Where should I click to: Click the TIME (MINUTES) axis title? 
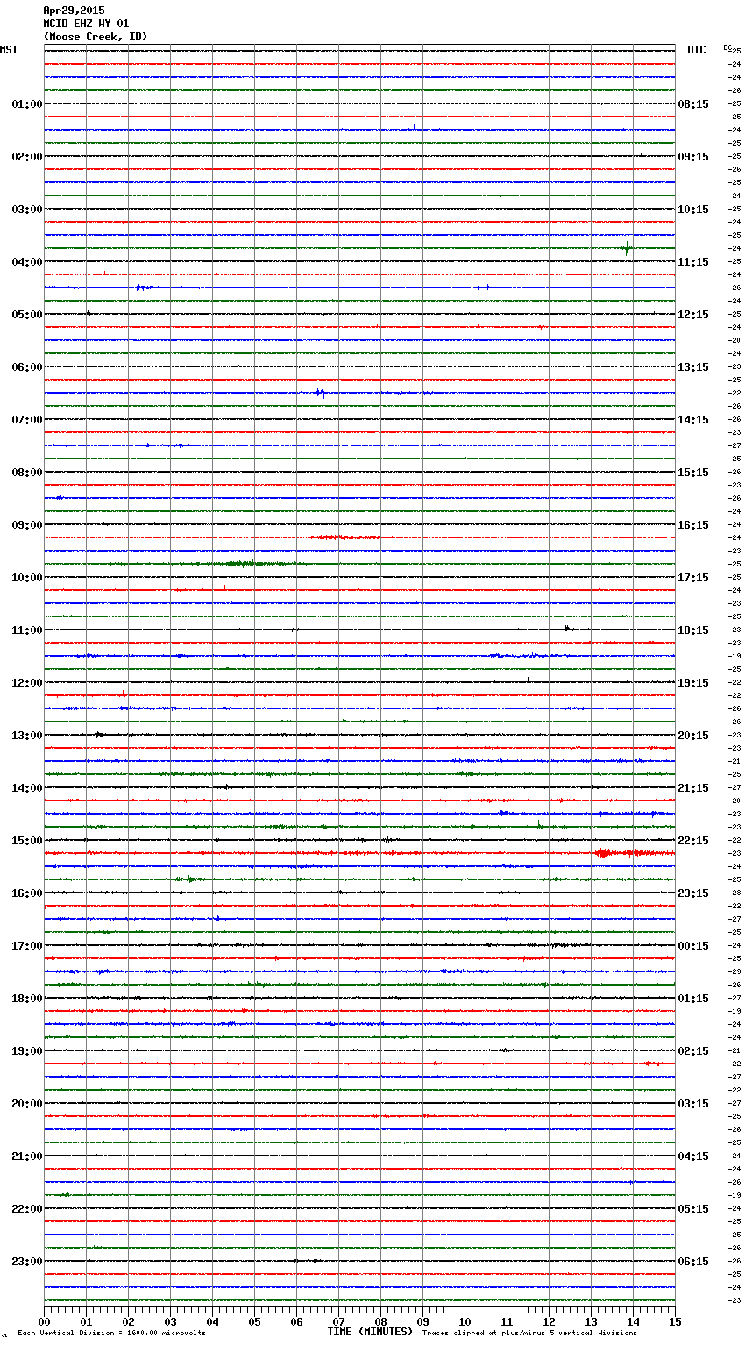pyautogui.click(x=370, y=1332)
